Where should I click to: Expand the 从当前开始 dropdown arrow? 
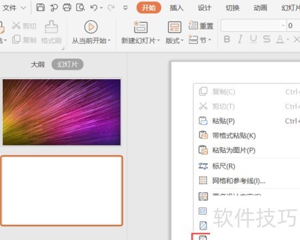coord(109,41)
